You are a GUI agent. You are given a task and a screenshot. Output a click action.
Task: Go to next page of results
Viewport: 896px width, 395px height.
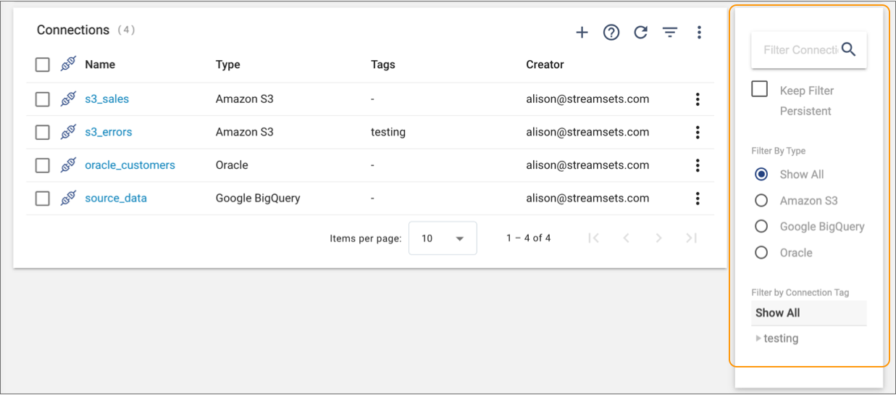pos(658,238)
